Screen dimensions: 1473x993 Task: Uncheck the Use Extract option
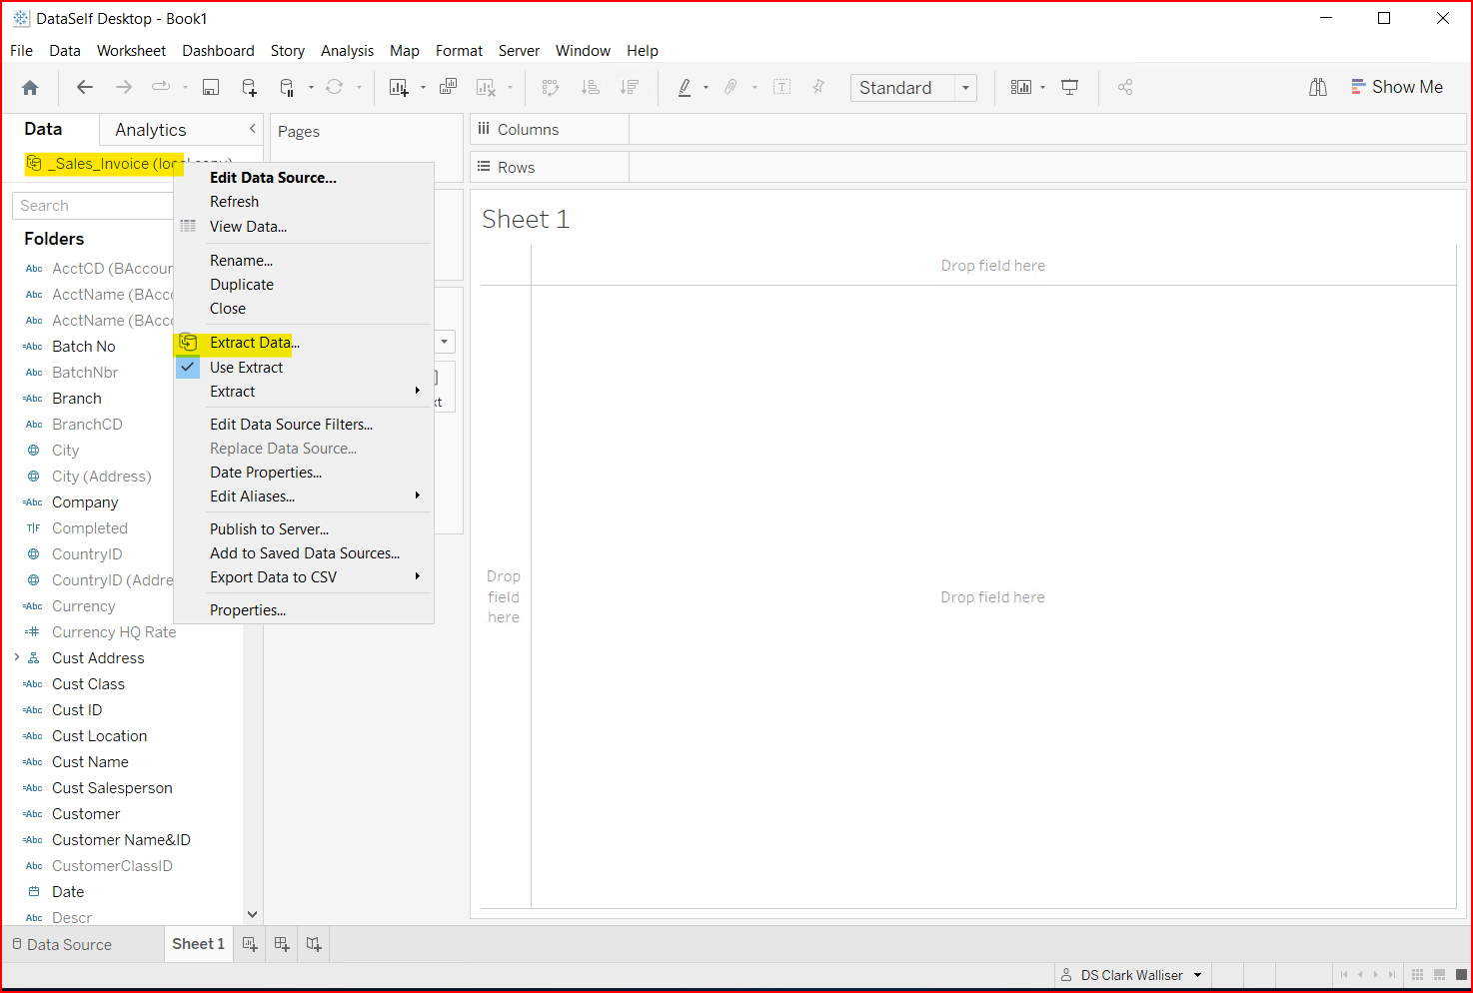coord(246,367)
